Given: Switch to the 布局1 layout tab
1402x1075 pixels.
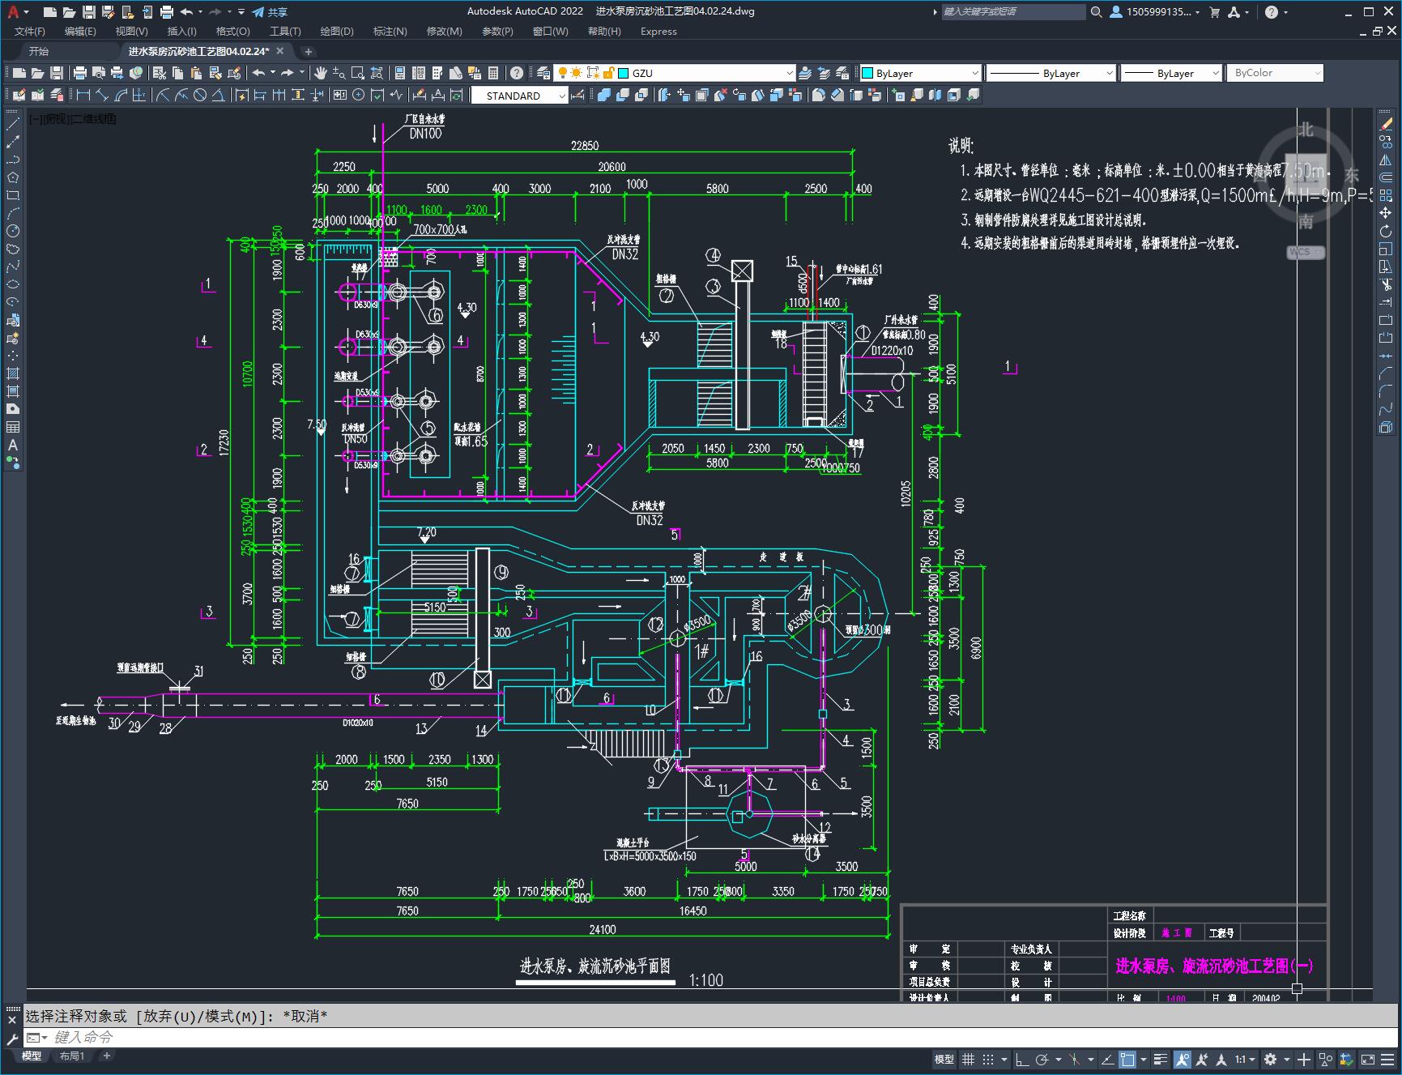Looking at the screenshot, I should 72,1056.
